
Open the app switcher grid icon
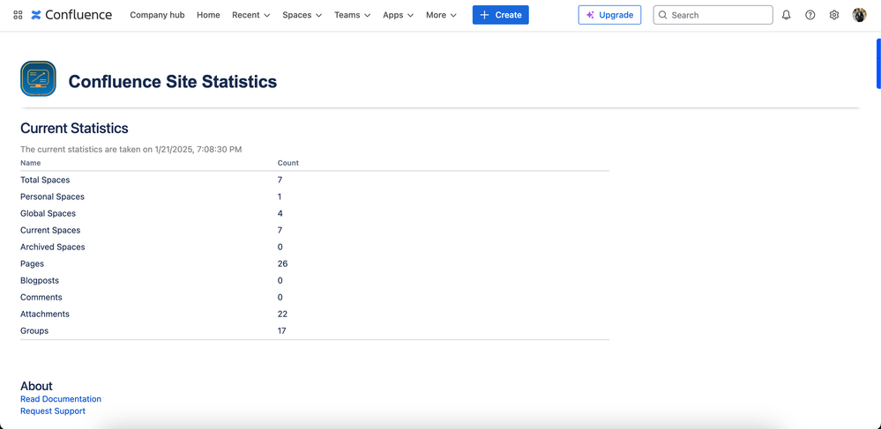pos(18,15)
